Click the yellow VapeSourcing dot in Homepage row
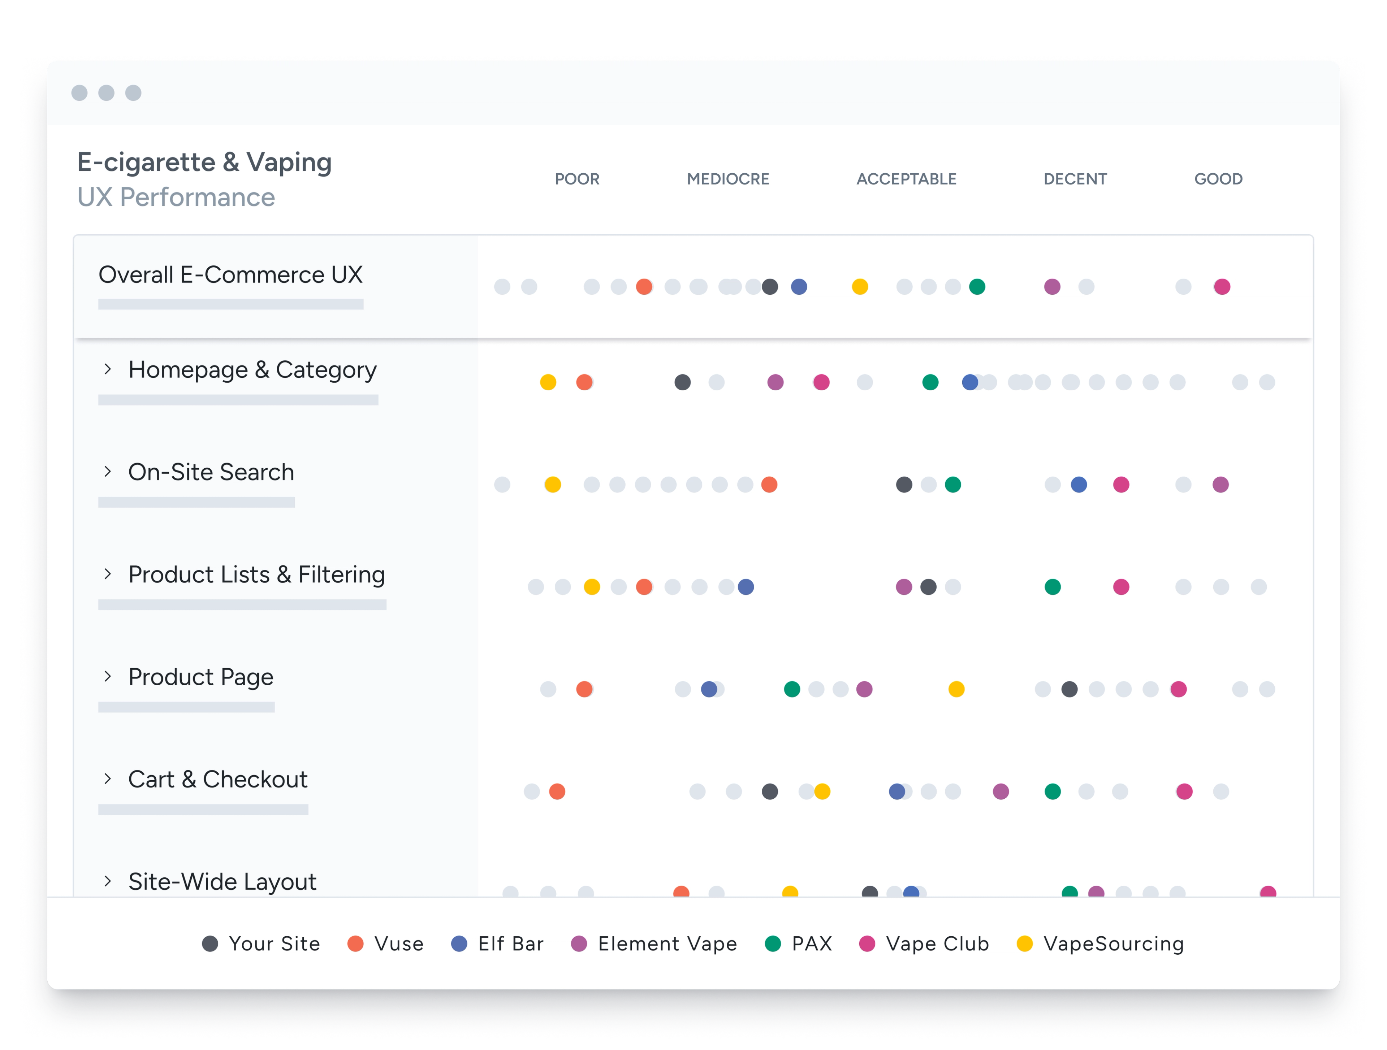Screen dimensions: 1387x1050 [x=548, y=382]
